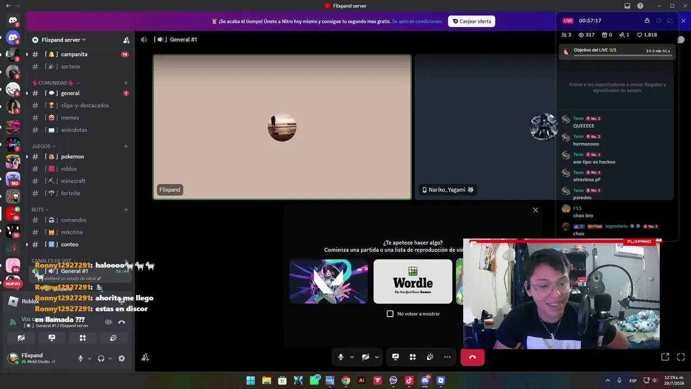Open activities launcher in call control bar
Screen dimensions: 691x389
tap(412, 357)
